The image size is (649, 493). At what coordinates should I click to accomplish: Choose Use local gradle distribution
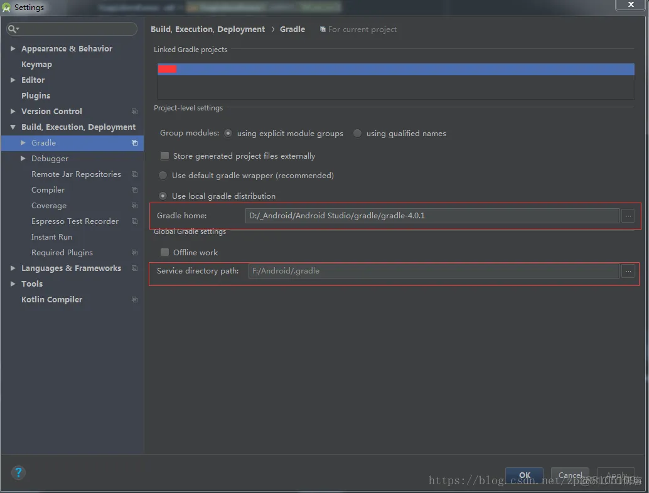163,196
